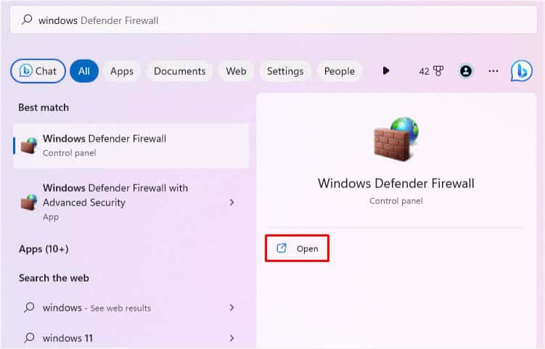Click search icon beside 'windows 11'

(x=30, y=337)
